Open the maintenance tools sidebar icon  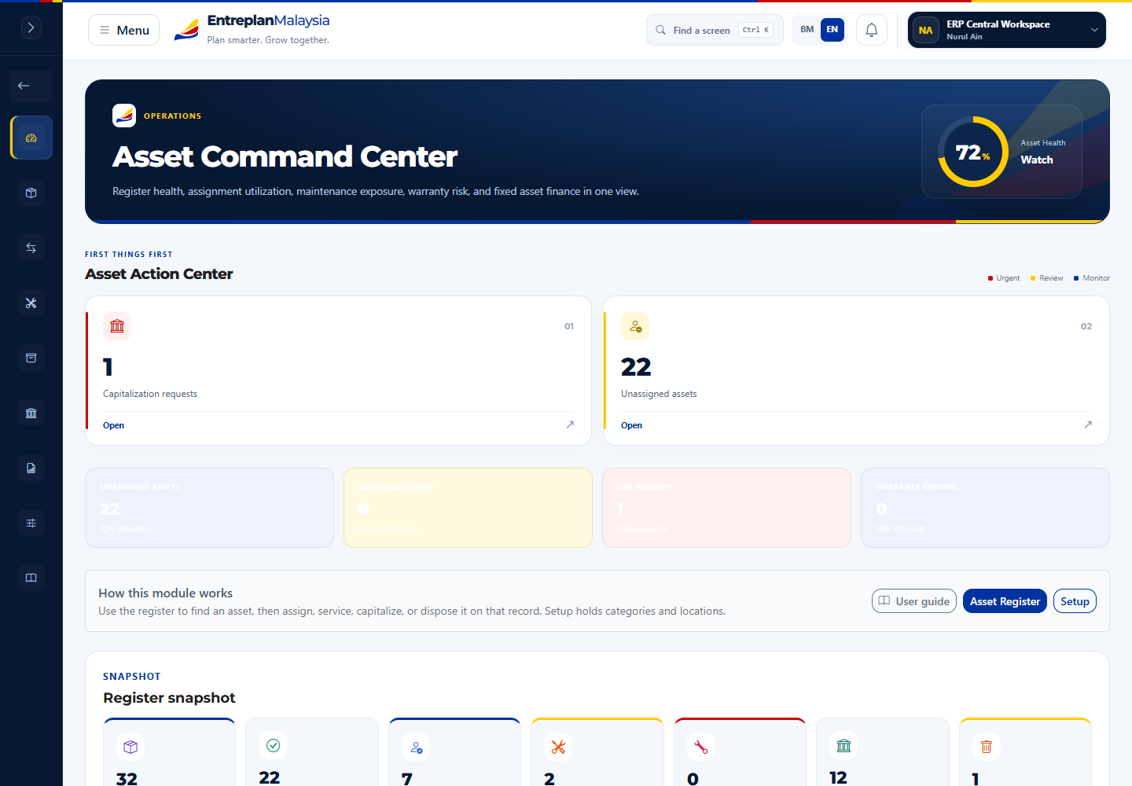coord(31,303)
